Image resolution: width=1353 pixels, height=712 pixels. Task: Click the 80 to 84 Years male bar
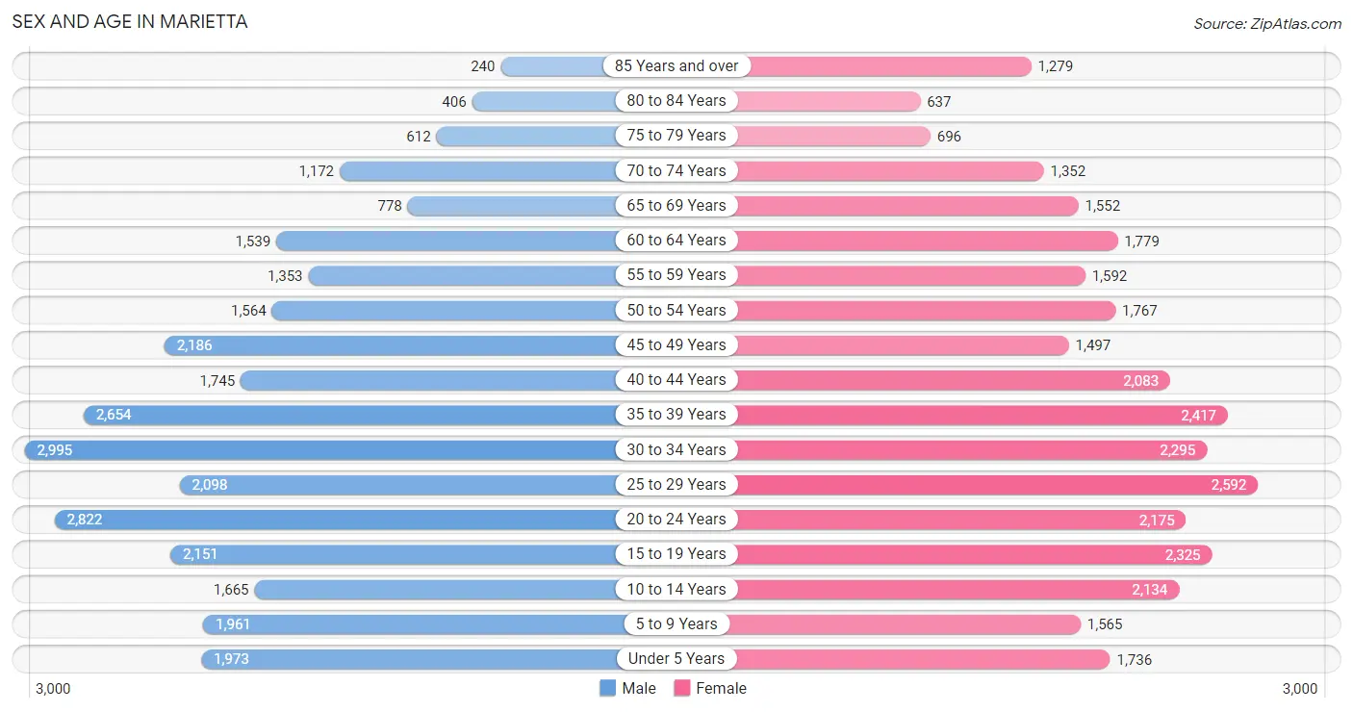(x=544, y=101)
